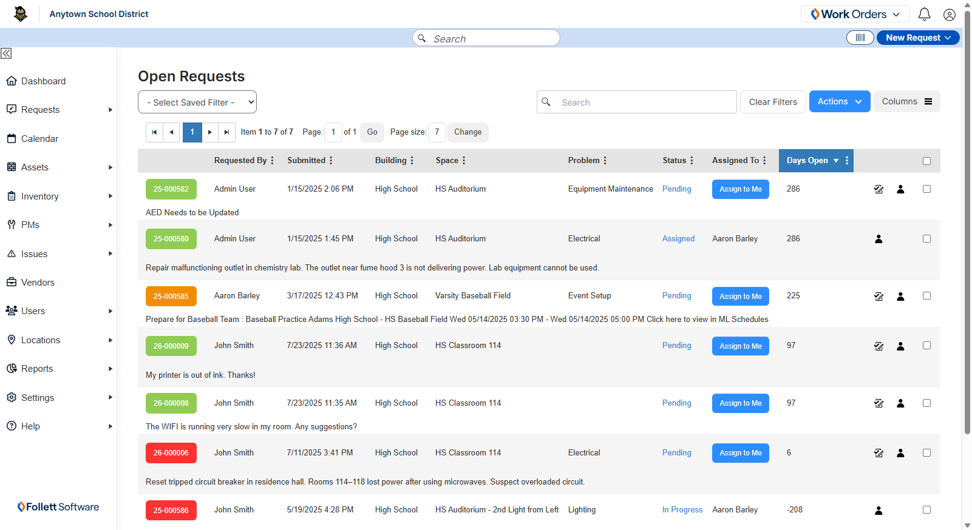Check the box for request 25-000585

coord(926,295)
